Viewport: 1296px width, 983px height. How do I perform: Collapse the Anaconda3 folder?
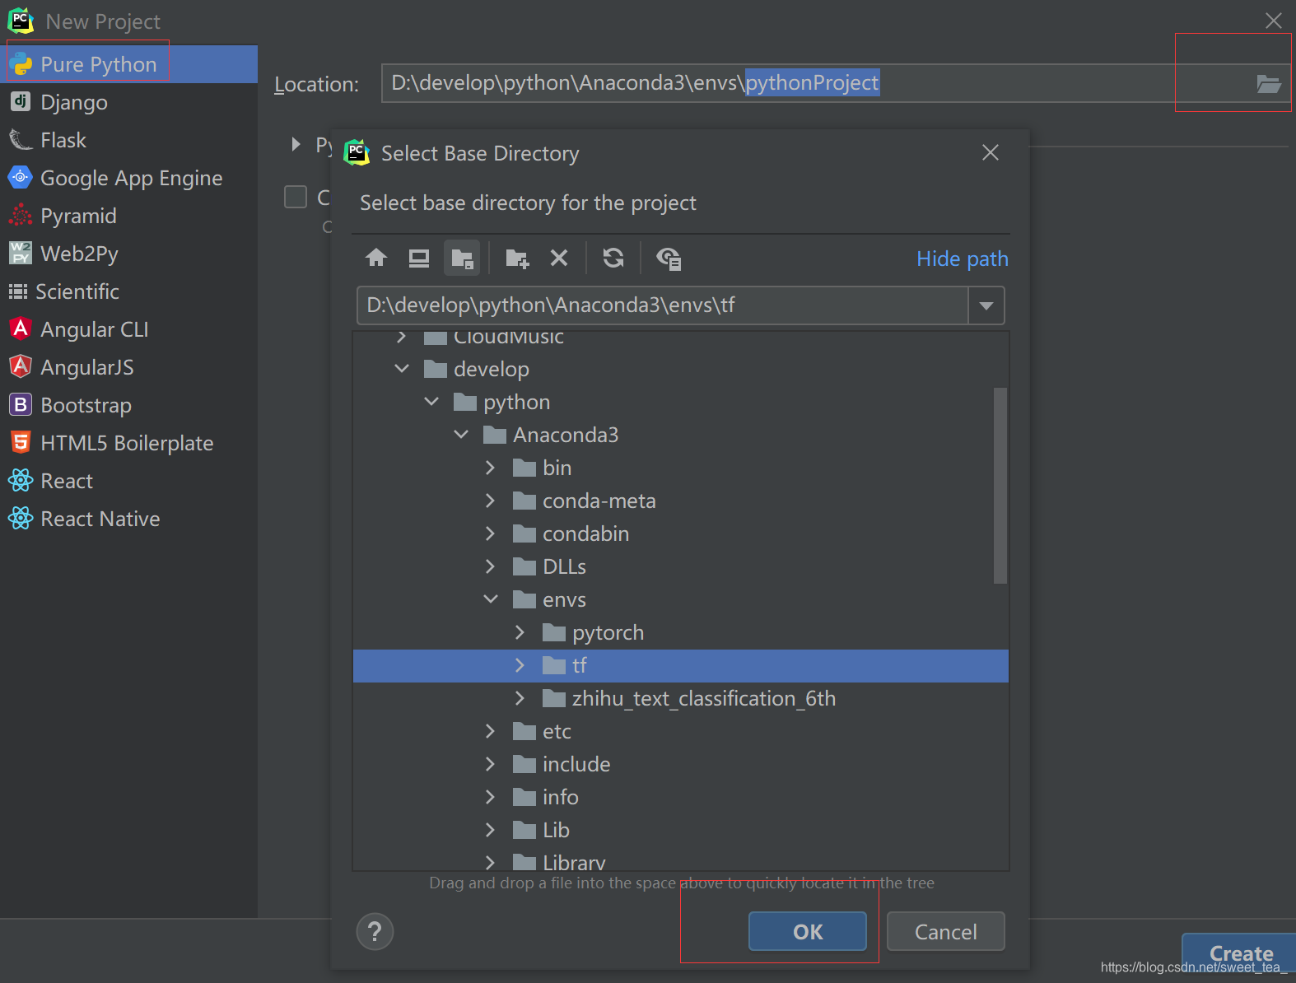[x=461, y=435]
